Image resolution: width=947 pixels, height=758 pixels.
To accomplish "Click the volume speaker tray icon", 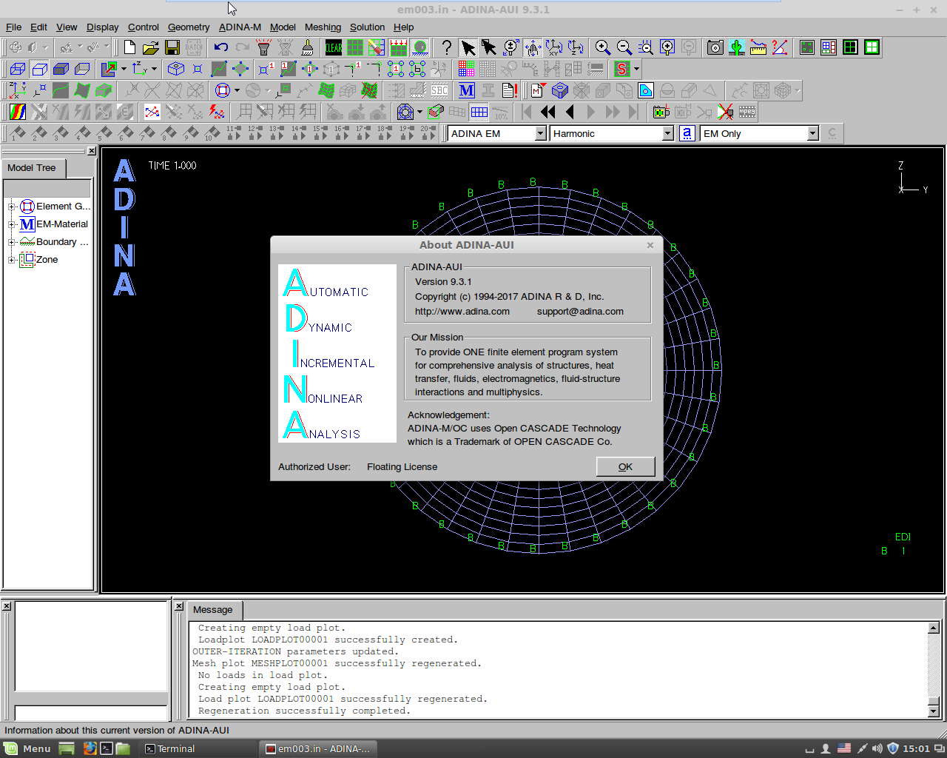I will coord(877,748).
